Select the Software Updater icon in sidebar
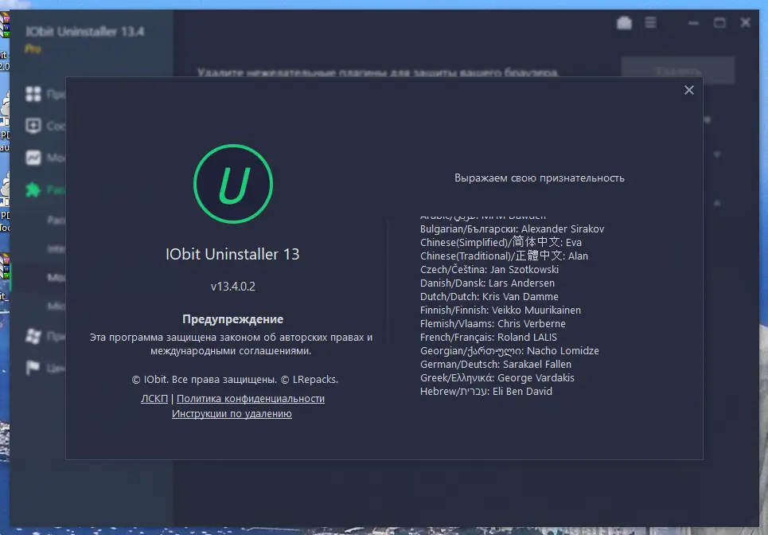 point(33,126)
